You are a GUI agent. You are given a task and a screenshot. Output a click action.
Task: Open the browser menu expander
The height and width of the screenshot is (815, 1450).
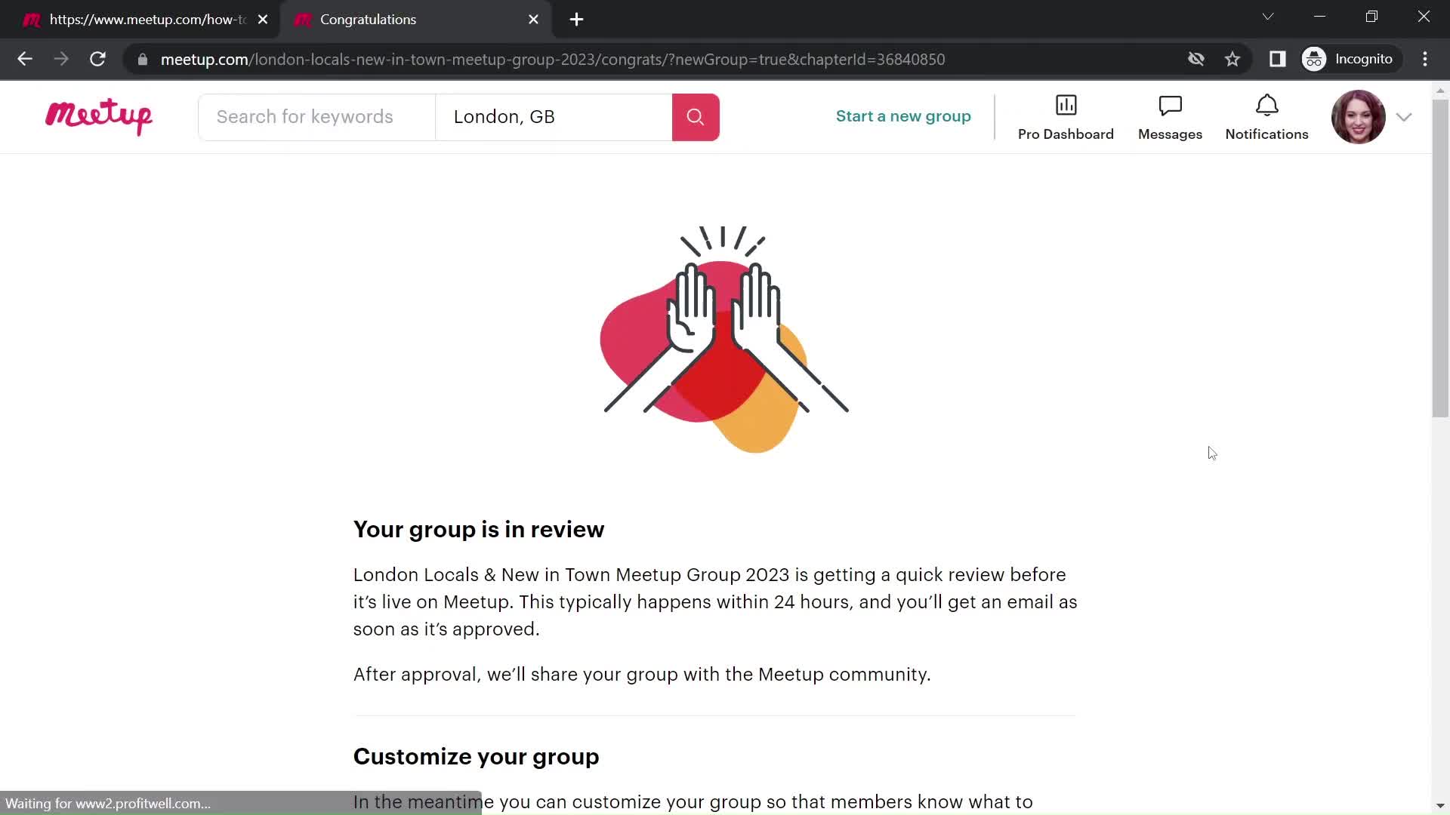click(1424, 59)
